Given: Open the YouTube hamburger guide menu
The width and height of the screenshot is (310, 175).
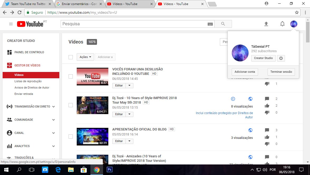Looking at the screenshot, I should pyautogui.click(x=11, y=24).
